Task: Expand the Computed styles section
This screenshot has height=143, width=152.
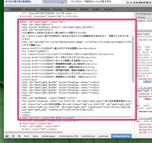Action: click(137, 14)
